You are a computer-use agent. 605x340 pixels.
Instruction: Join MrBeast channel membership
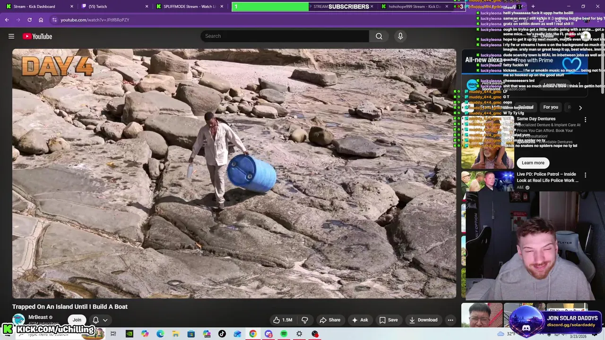tap(77, 320)
